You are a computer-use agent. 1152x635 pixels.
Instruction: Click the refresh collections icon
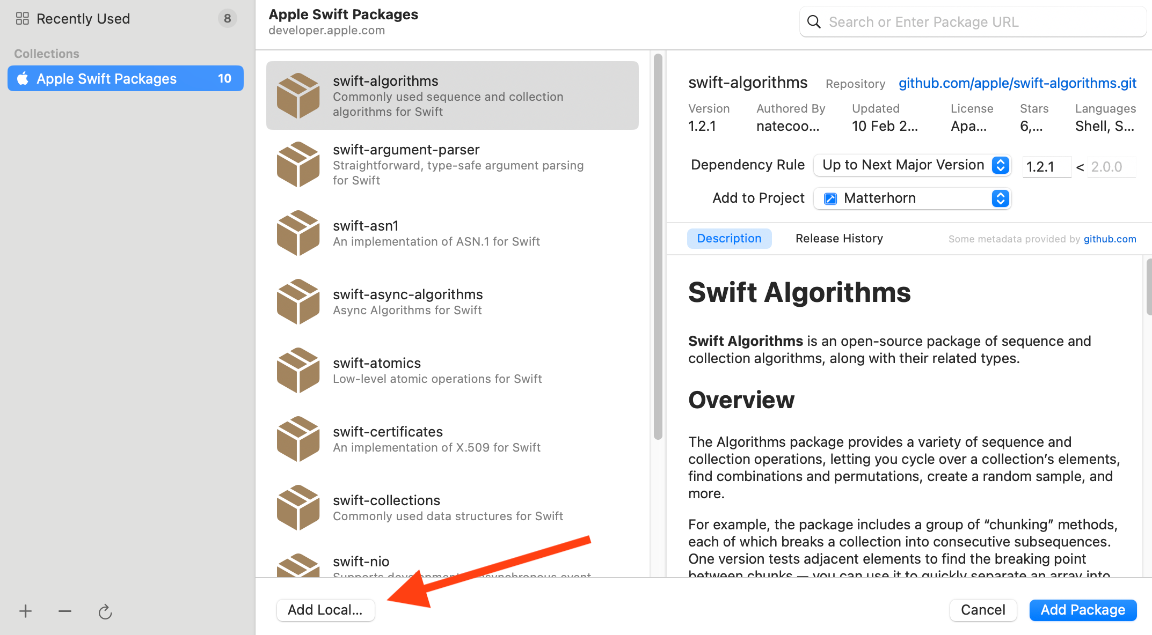point(105,611)
